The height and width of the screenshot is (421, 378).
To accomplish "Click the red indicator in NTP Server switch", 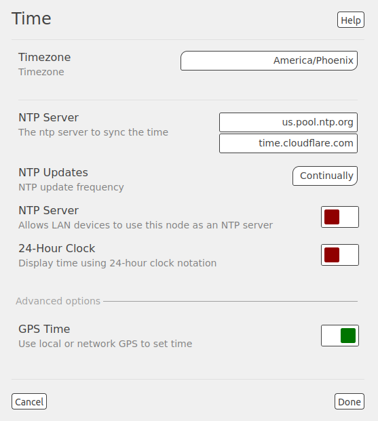I will [332, 217].
